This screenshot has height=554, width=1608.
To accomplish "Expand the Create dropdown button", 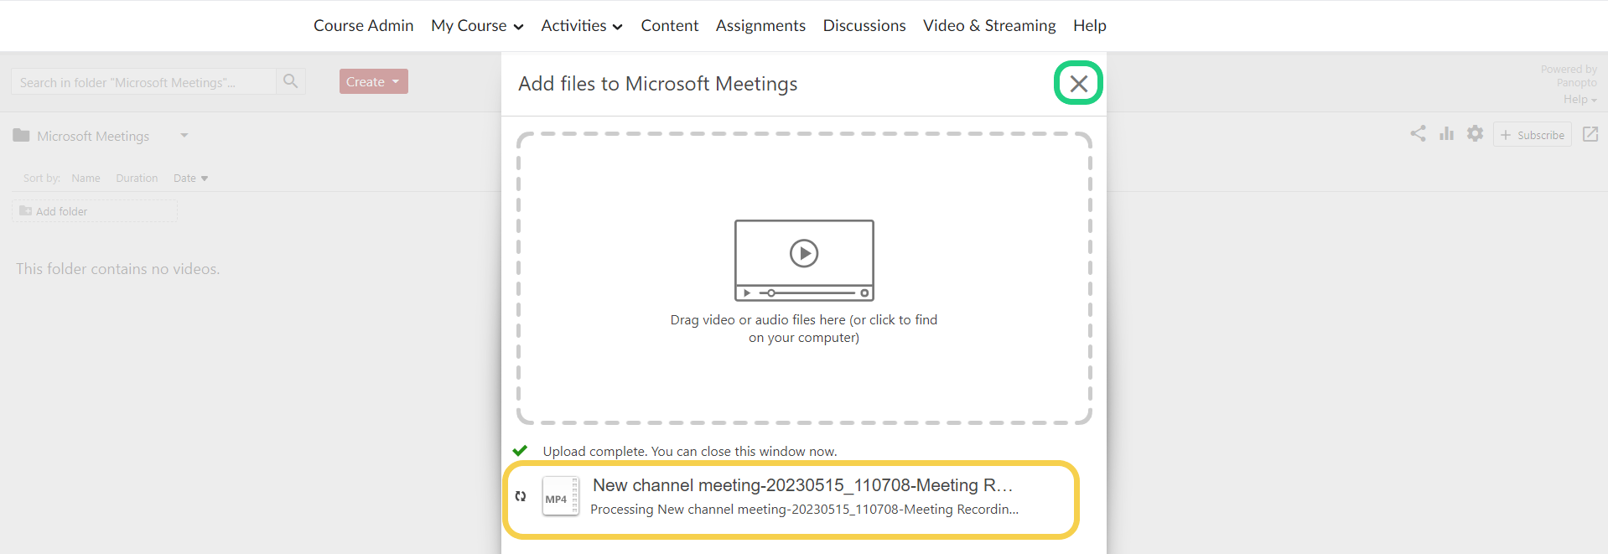I will 373,81.
